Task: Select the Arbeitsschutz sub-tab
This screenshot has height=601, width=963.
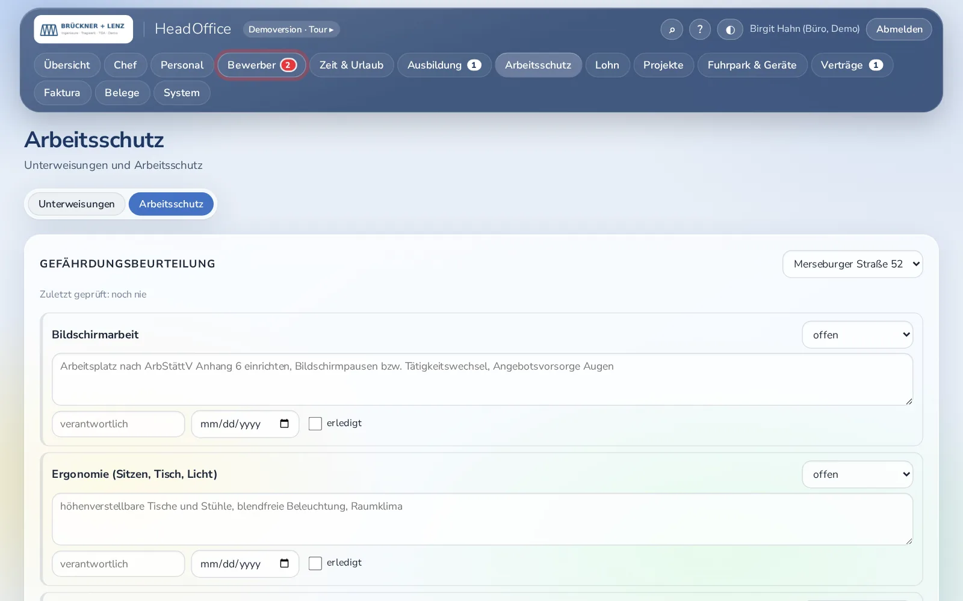Action: pos(171,204)
